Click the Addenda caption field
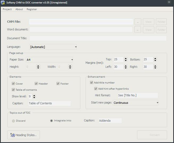 tap(110, 121)
